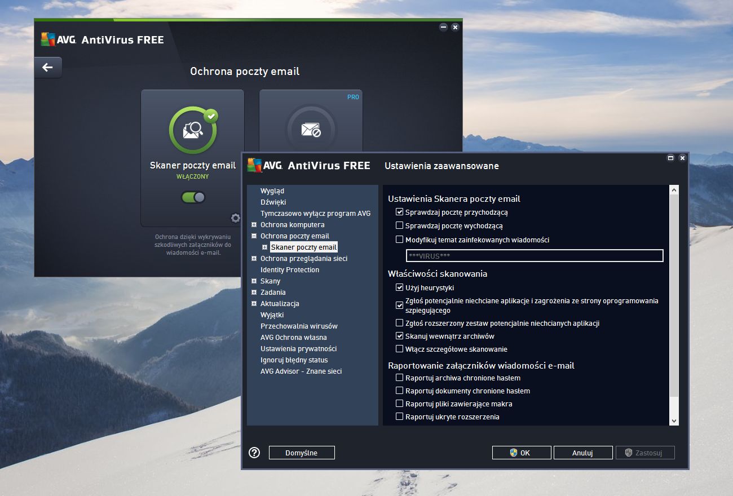This screenshot has height=496, width=733.
Task: Select Ochrona przeglądania sieci label
Action: pyautogui.click(x=304, y=259)
